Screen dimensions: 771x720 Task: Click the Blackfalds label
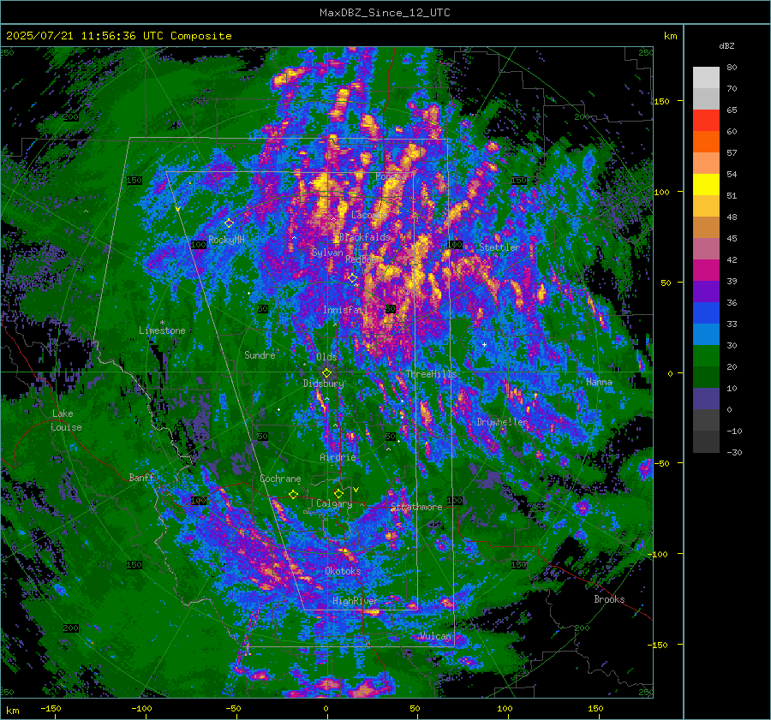[364, 237]
